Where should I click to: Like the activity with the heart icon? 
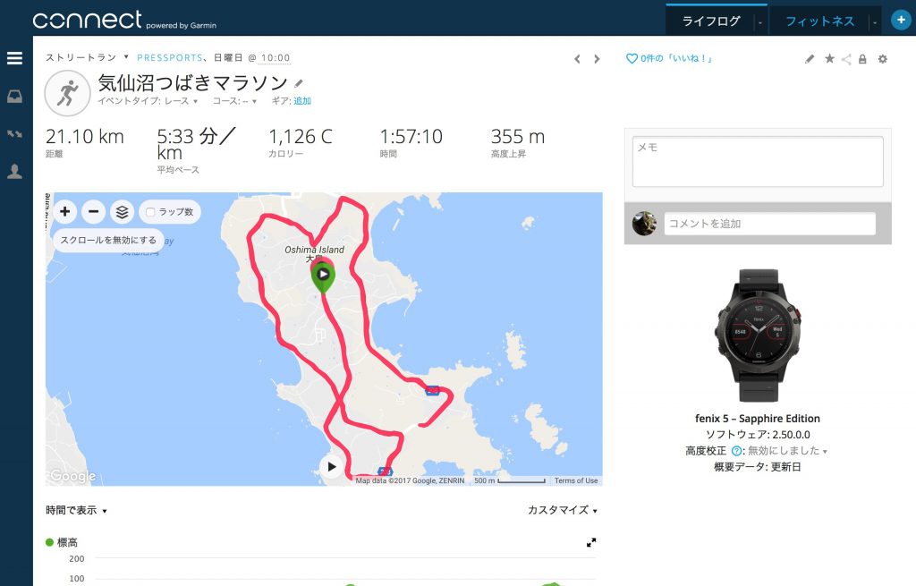click(632, 58)
